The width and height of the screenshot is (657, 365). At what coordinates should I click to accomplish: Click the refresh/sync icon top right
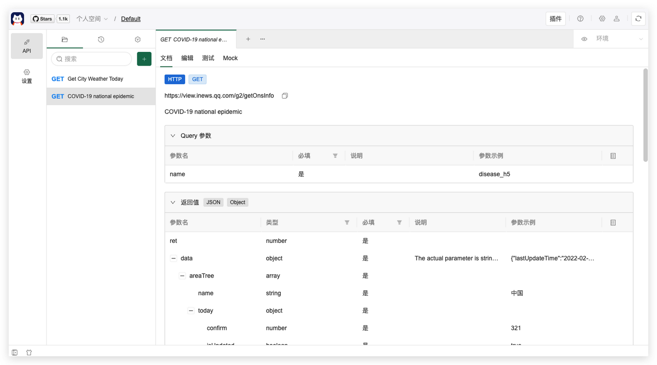[x=638, y=19]
